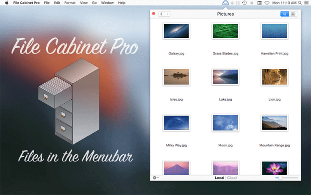Click the Milky Way.jpg file name
The image size is (311, 195).
point(176,145)
